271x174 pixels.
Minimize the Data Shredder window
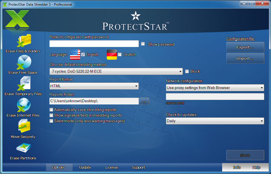(x=244, y=3)
